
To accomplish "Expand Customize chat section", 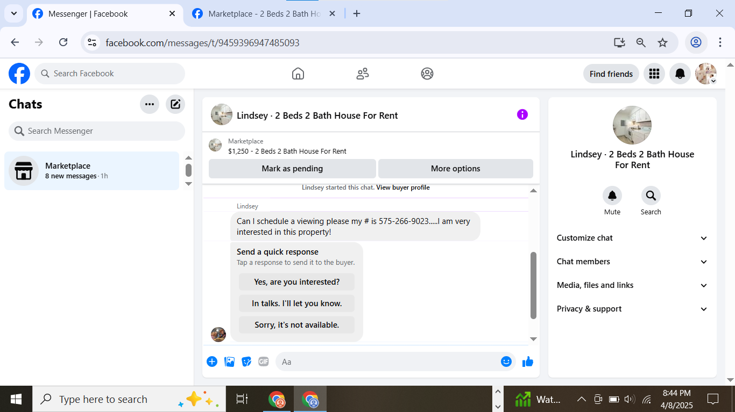I will (x=632, y=238).
